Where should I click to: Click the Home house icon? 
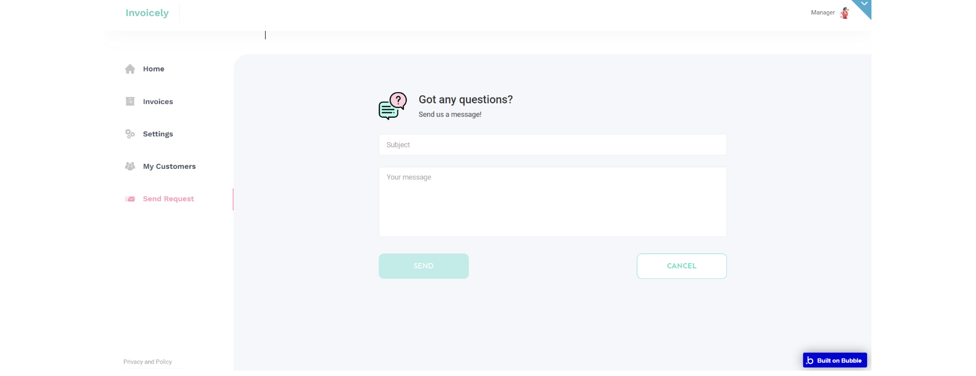pos(130,69)
